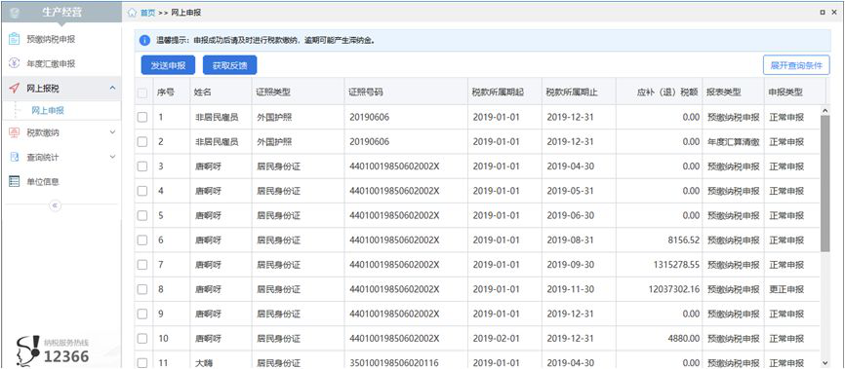Expand the 查询统计 menu chevron
845x369 pixels.
coord(112,157)
